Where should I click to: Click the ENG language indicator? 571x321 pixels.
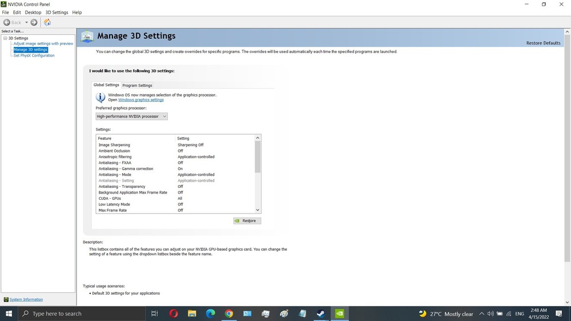[520, 314]
